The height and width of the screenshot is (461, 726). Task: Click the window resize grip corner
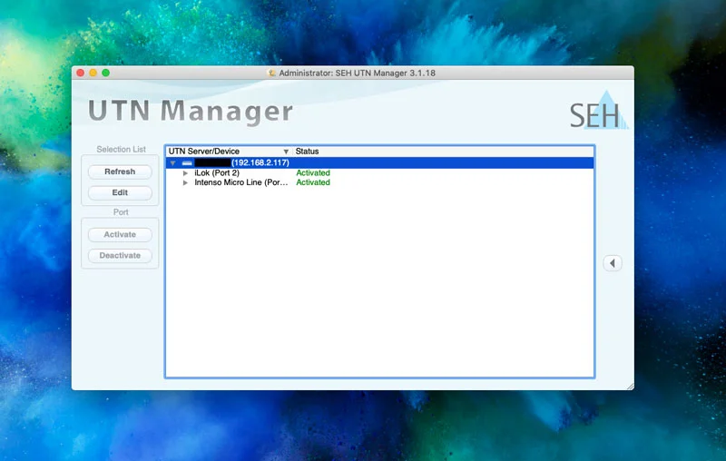point(630,387)
